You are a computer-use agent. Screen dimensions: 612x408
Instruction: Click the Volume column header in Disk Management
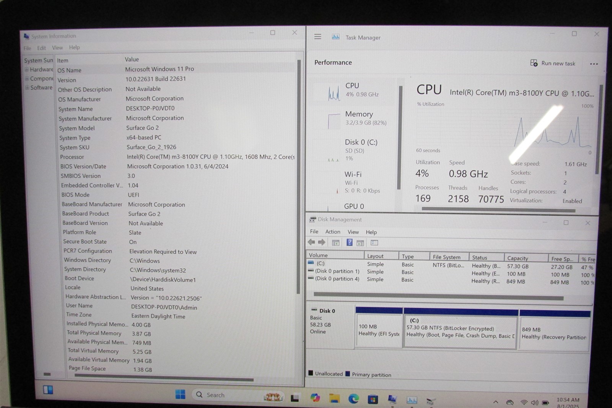[335, 255]
